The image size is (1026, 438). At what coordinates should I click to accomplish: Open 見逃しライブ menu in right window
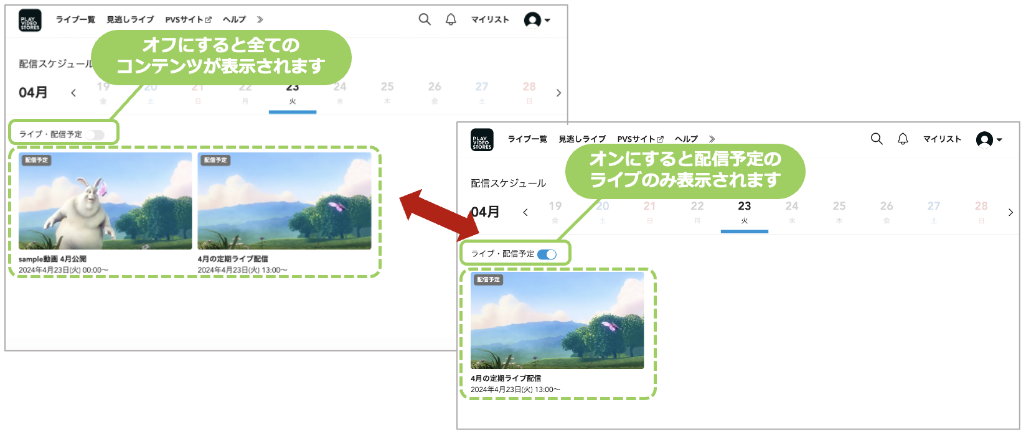click(x=582, y=139)
